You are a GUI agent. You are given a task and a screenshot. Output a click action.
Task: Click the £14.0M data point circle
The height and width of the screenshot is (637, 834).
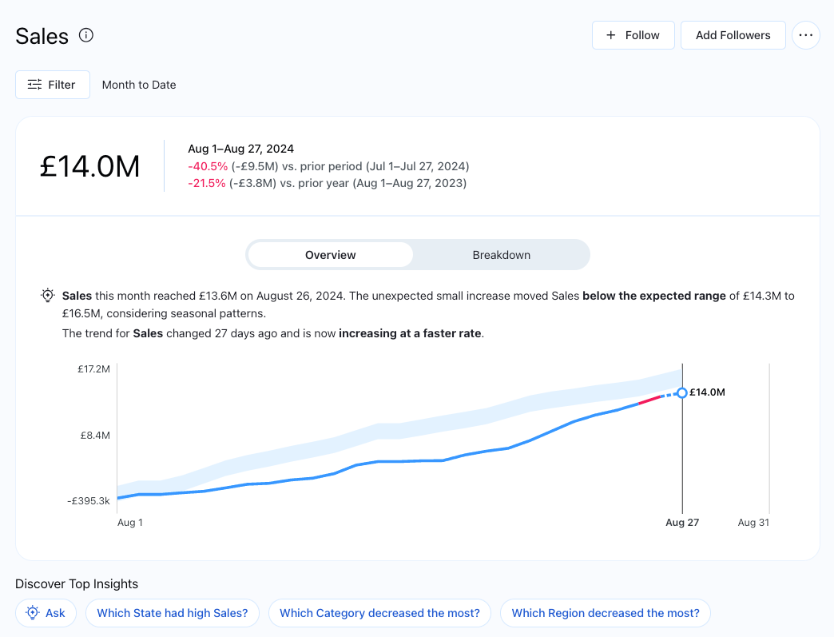pos(681,392)
